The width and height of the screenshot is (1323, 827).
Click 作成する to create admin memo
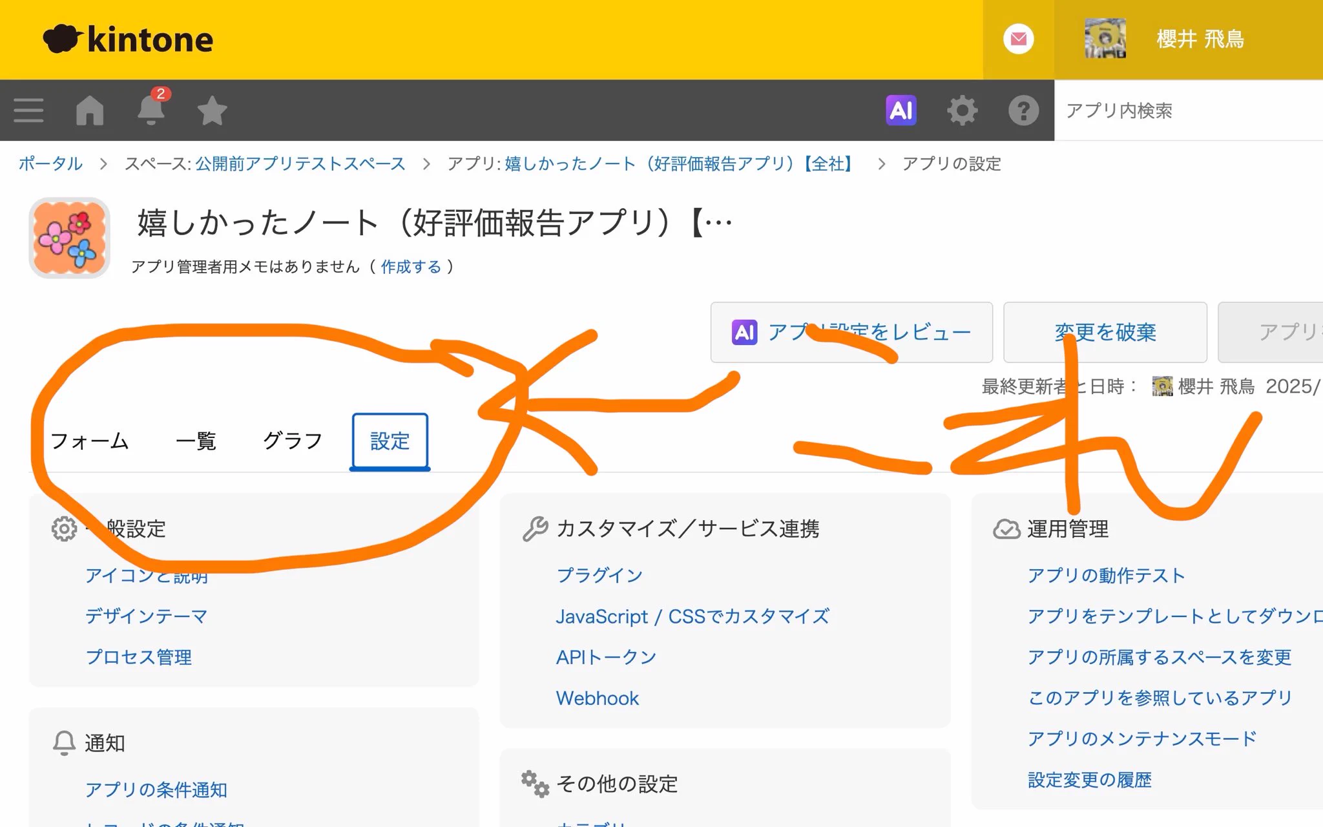click(411, 267)
